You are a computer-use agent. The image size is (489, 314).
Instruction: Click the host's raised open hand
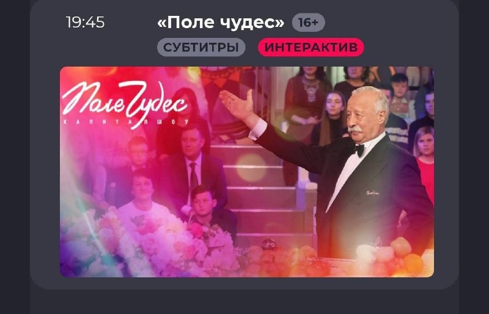click(x=237, y=106)
